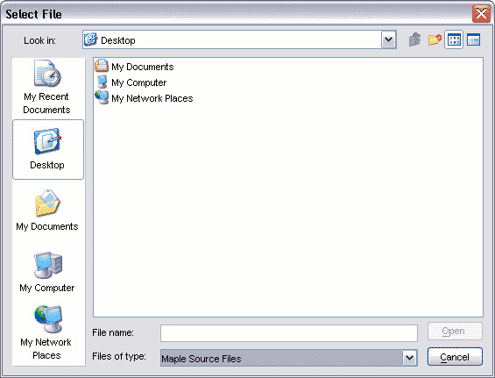Expand the Look in dropdown arrow

[x=389, y=39]
